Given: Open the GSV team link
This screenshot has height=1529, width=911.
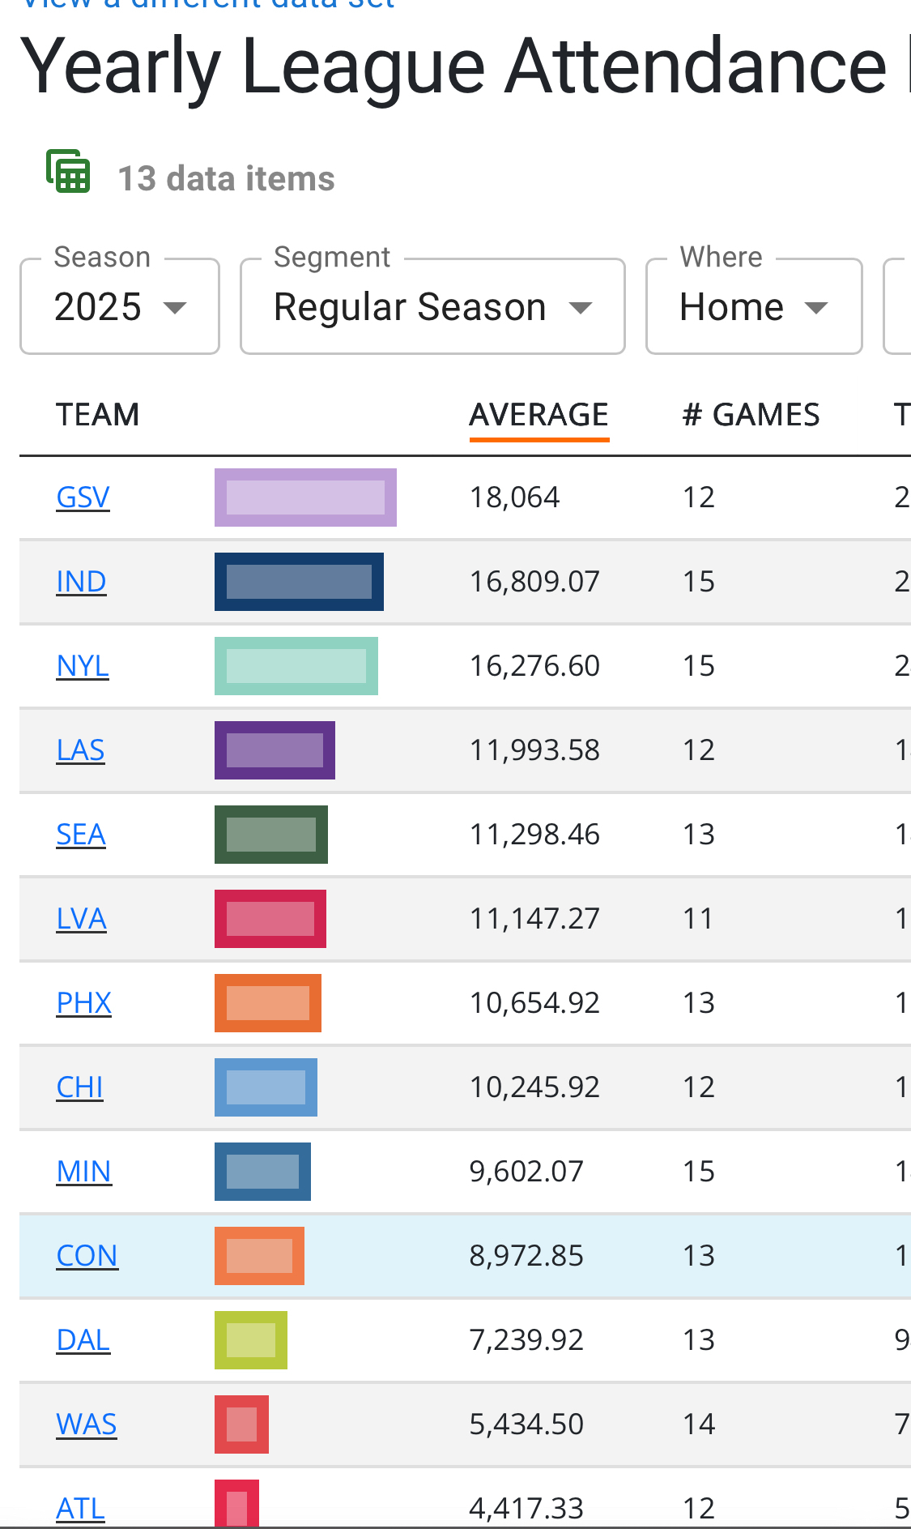Looking at the screenshot, I should [x=83, y=498].
